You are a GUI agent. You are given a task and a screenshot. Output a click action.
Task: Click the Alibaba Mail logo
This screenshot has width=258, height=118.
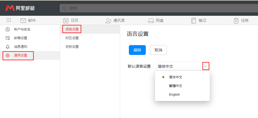[x=20, y=8]
